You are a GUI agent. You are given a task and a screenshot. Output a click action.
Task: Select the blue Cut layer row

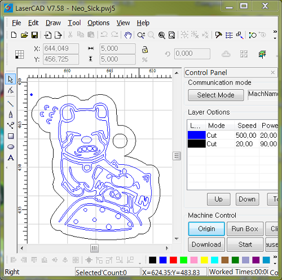pyautogui.click(x=233, y=135)
